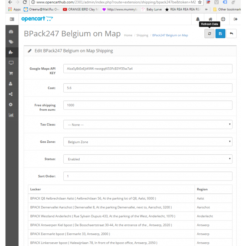Click the BPack247 Belgium on Map breadcrumb
246x246 pixels.
point(170,35)
